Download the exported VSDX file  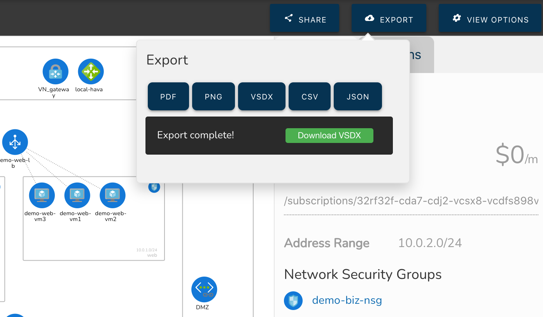(x=329, y=135)
